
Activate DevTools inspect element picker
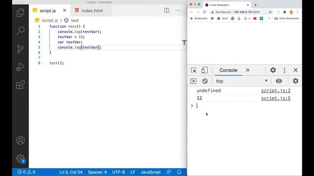pyautogui.click(x=194, y=70)
